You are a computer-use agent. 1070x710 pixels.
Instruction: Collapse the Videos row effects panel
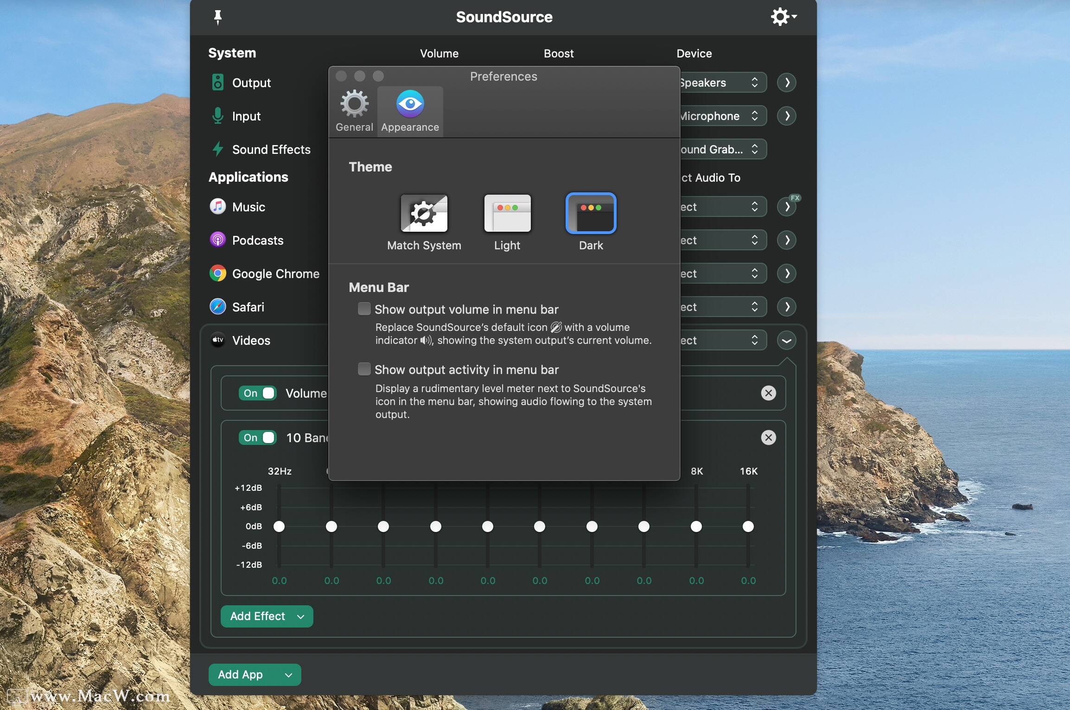click(x=787, y=340)
